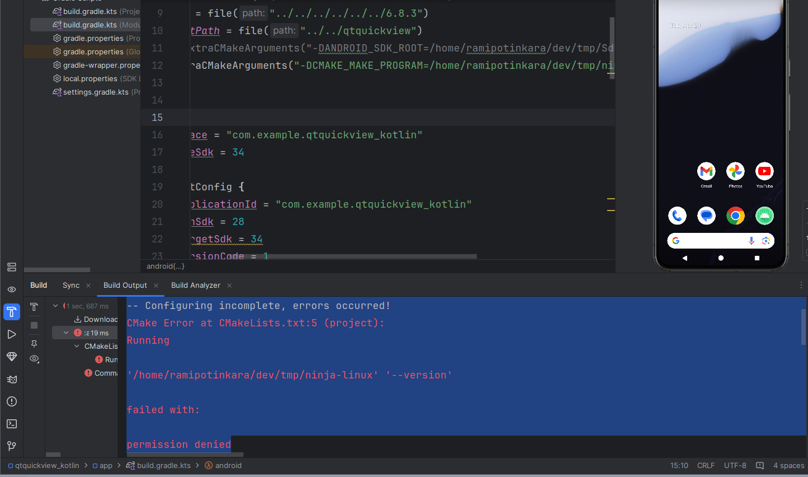This screenshot has width=808, height=477.
Task: Open Build panel view options eye icon
Action: tap(34, 359)
